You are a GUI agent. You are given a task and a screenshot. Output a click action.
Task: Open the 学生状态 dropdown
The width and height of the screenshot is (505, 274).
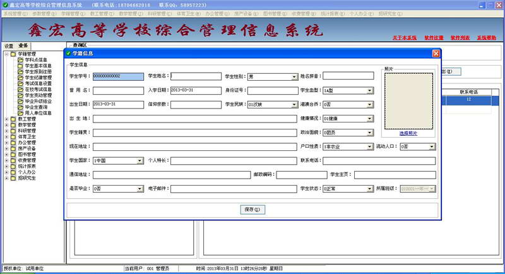370,189
